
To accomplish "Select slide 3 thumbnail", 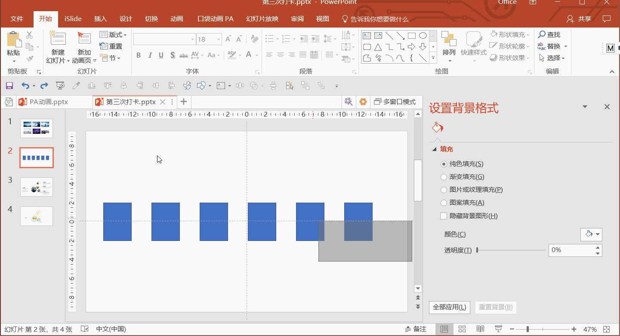I will [x=37, y=187].
